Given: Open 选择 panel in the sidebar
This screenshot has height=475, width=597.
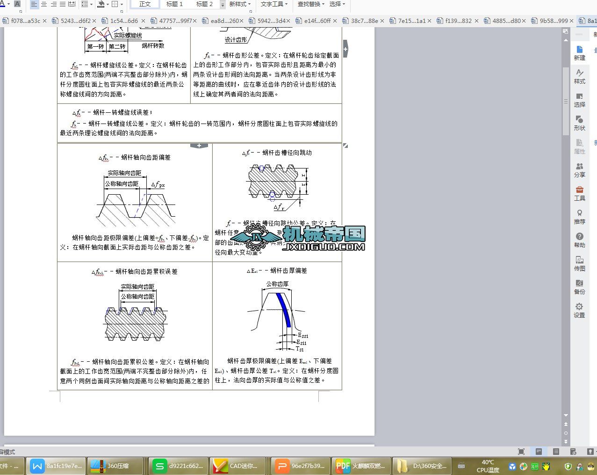Looking at the screenshot, I should click(579, 100).
